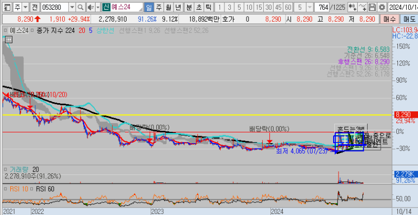
Task: Click the speaker sound icon
Action: coord(91,7)
